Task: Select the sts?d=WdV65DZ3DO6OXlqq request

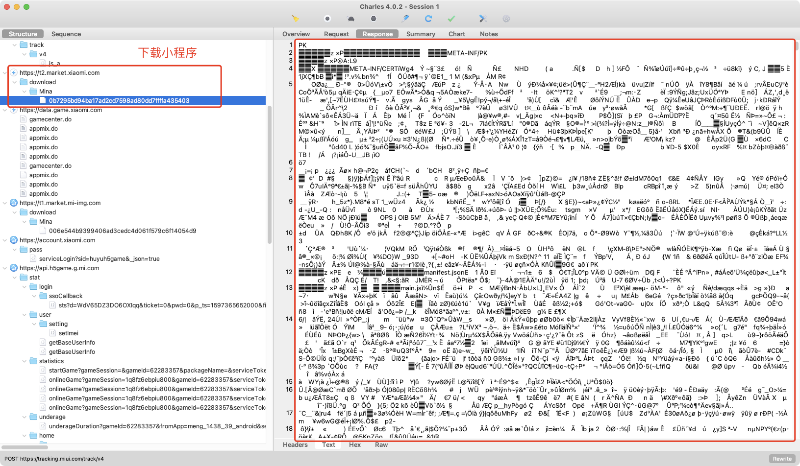Action: (162, 305)
